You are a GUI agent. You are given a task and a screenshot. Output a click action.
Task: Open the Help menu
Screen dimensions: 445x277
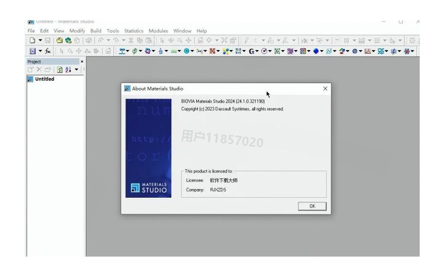(202, 31)
